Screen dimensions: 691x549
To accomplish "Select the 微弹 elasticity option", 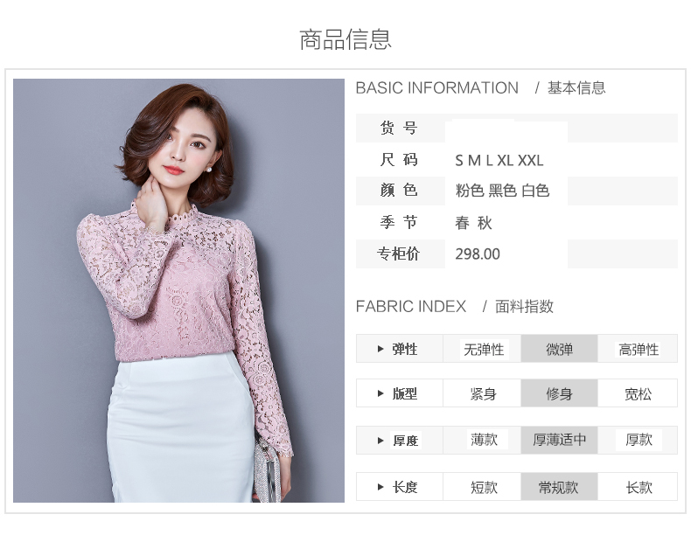I will click(559, 350).
